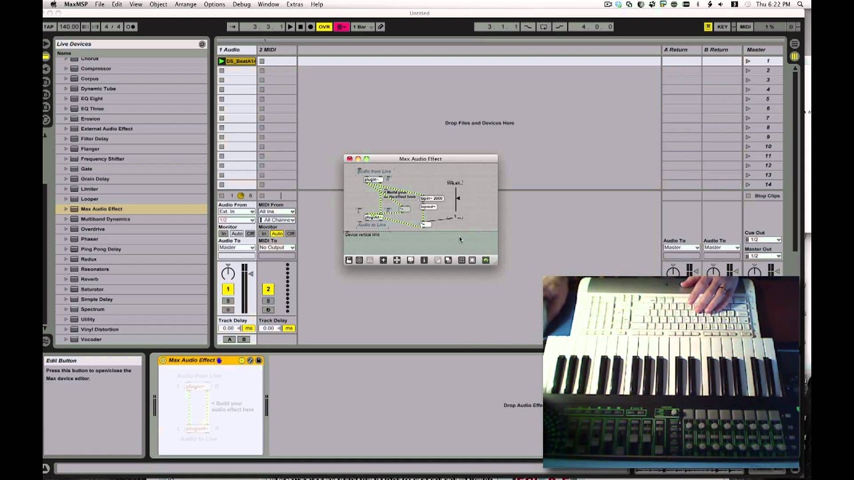Solo track 1 with the S button

228,301
